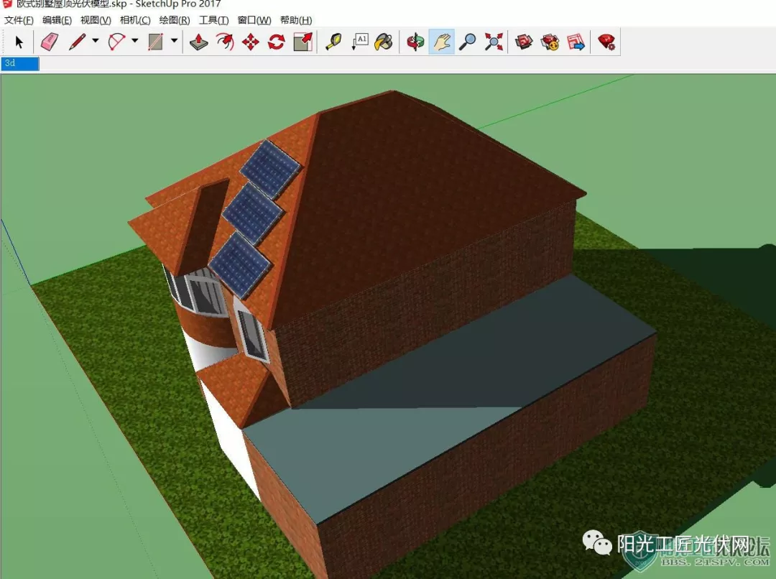Choose the Move tool with red arrows
Viewport: 776px width, 579px height.
click(x=251, y=42)
